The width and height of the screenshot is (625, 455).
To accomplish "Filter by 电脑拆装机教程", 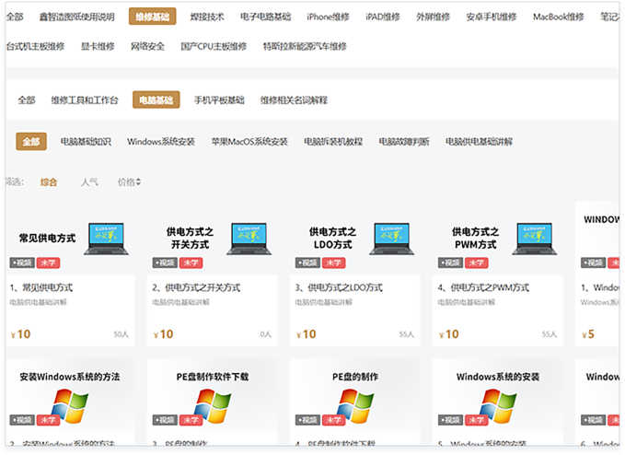I will coord(333,142).
